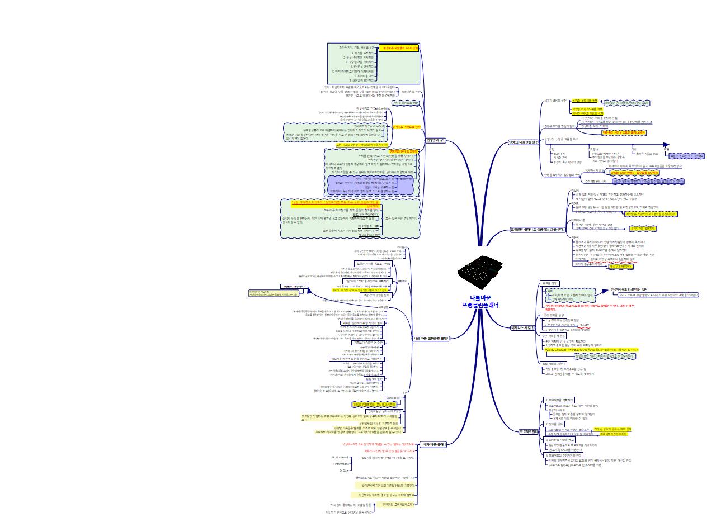
Task: Click the yellow Create Your Week node
Action: coord(634,173)
